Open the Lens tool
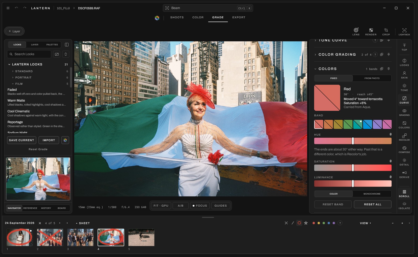The height and width of the screenshot is (257, 418). (356, 32)
